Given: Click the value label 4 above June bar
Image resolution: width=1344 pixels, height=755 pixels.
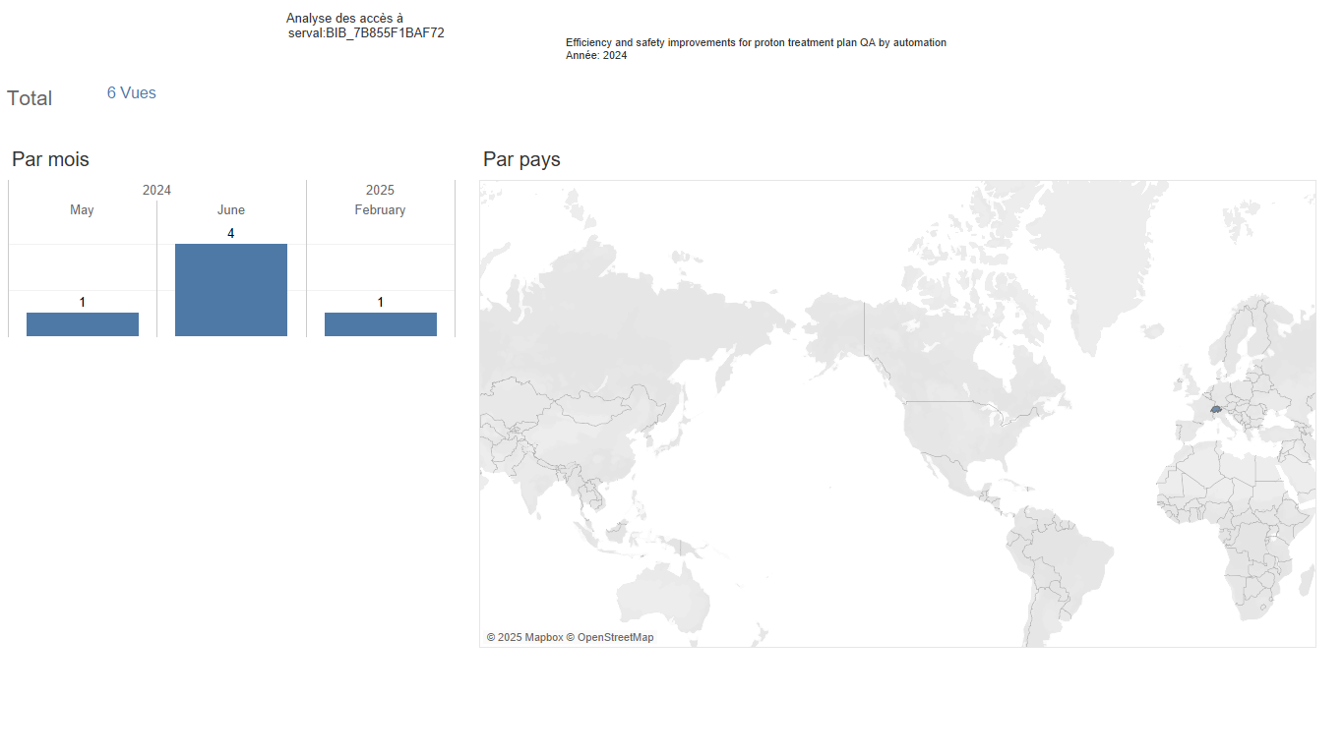Looking at the screenshot, I should [231, 233].
